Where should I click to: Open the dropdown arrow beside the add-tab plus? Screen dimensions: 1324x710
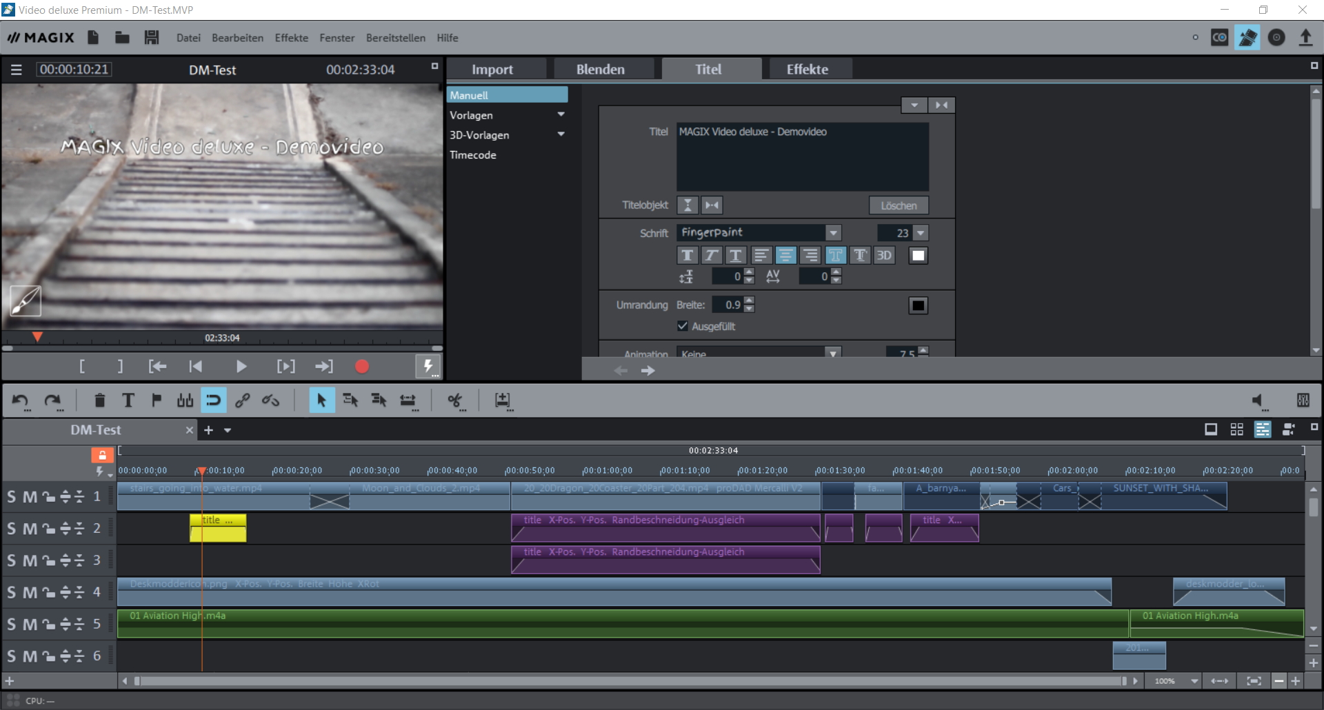(x=228, y=430)
